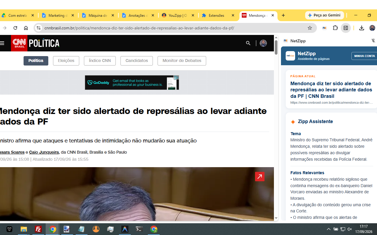Close the 'Mendonça' tab
Image resolution: width=377 pixels, height=235 pixels.
pos(273,15)
